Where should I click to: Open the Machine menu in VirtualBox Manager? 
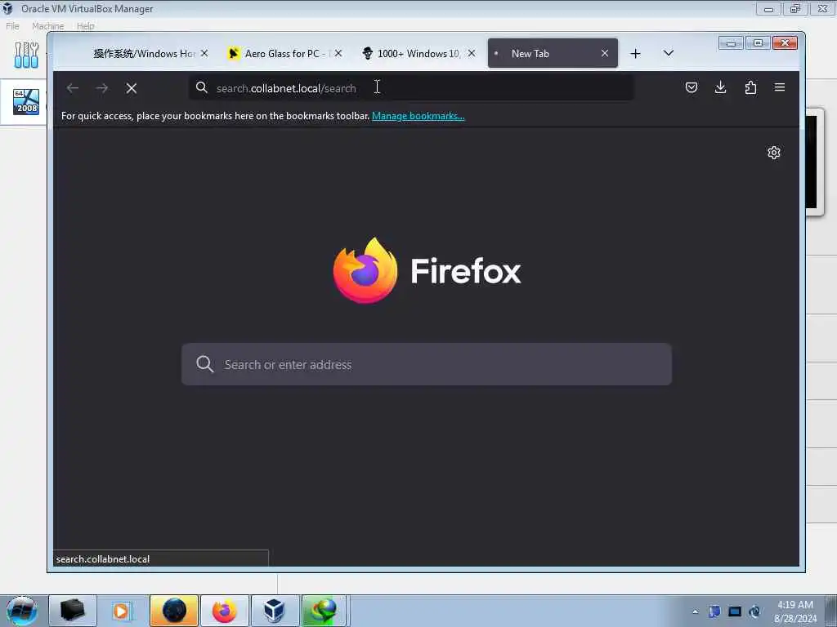[47, 26]
